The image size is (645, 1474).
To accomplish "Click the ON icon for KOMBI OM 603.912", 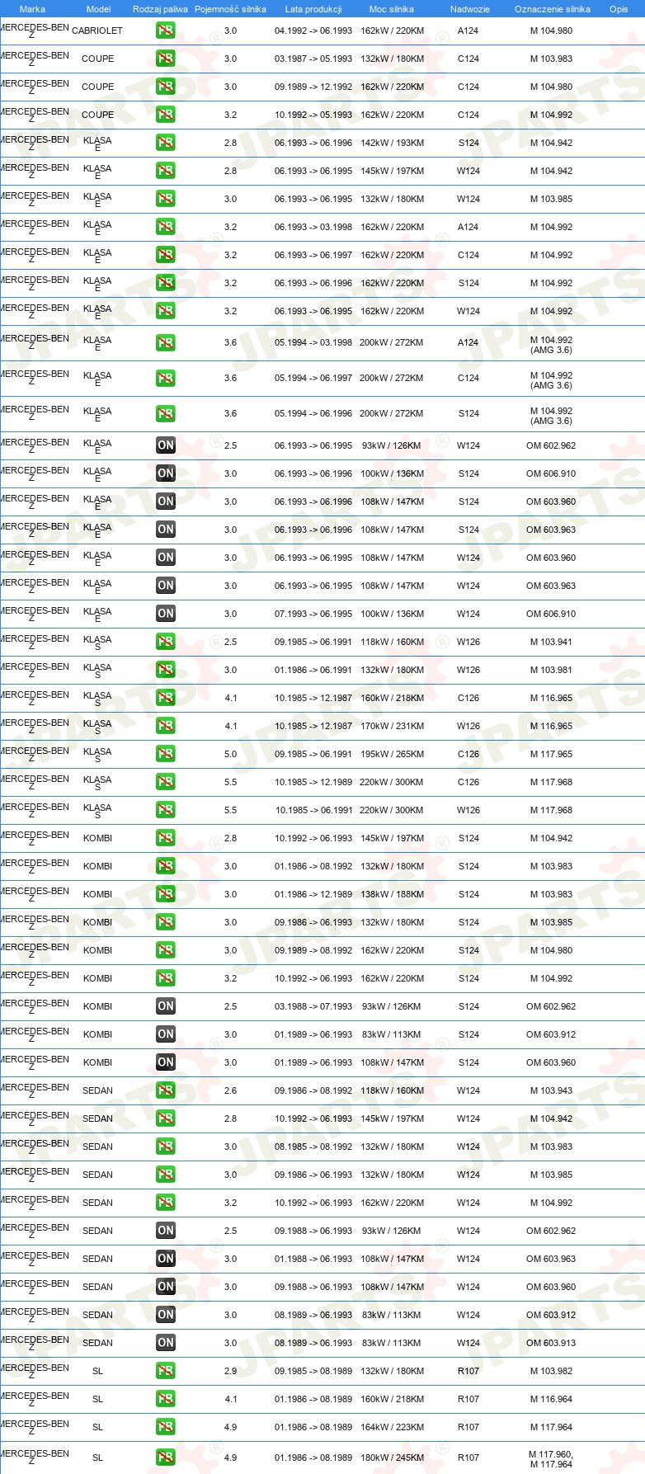I will (166, 1034).
